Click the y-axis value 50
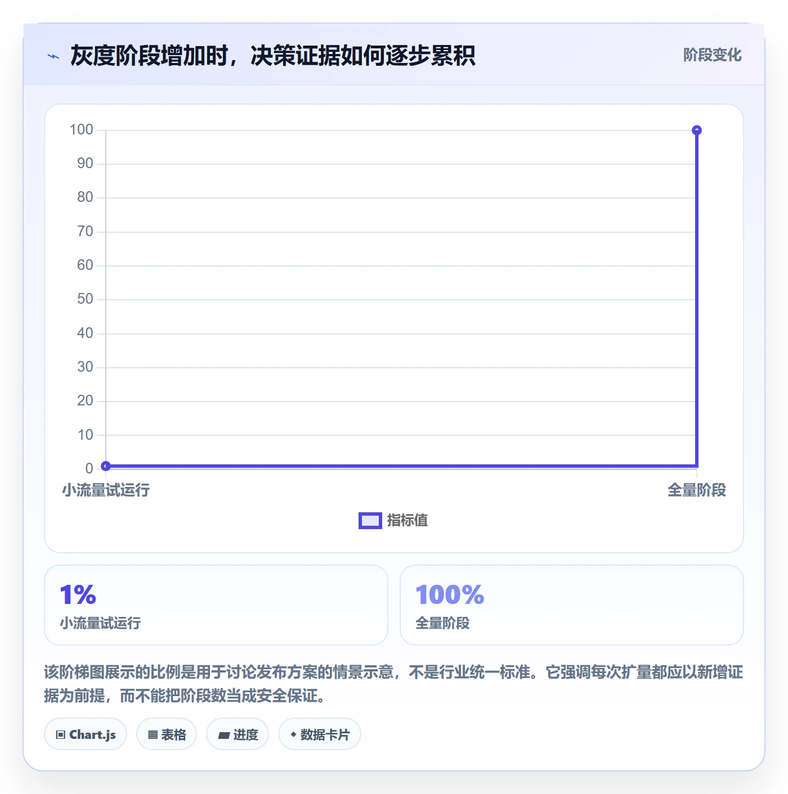The image size is (788, 794). coord(85,299)
